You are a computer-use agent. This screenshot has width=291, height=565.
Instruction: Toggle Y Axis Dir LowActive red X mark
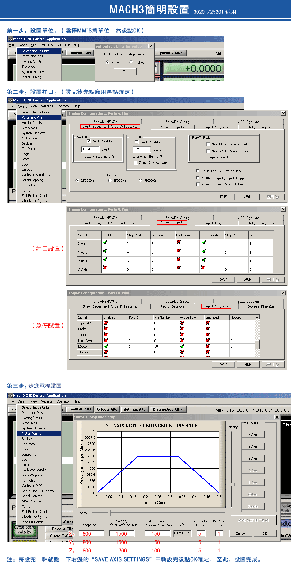click(179, 251)
